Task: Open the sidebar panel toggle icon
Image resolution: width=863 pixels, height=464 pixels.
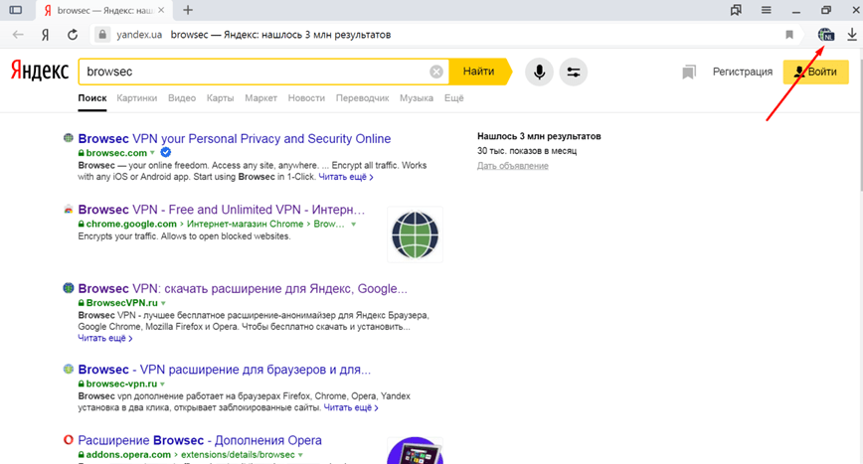Action: [15, 10]
